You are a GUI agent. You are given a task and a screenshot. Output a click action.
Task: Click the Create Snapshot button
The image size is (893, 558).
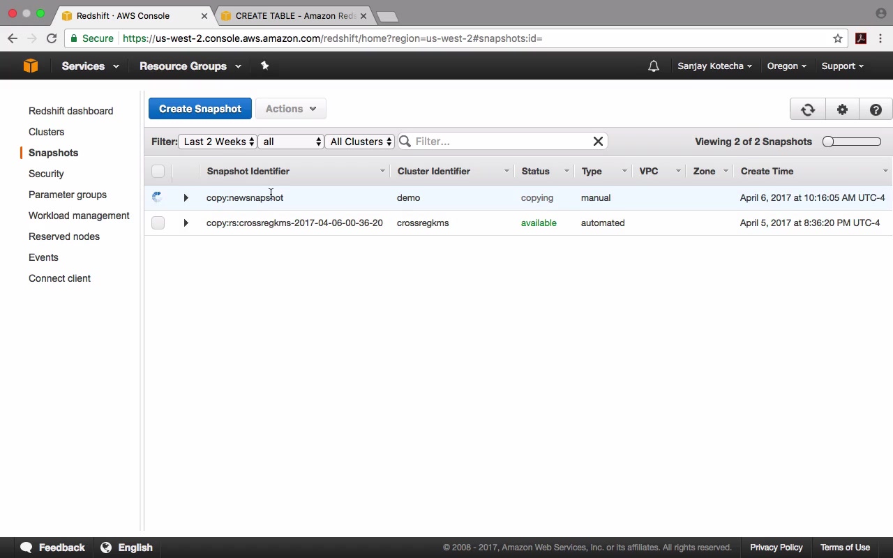[x=200, y=109]
